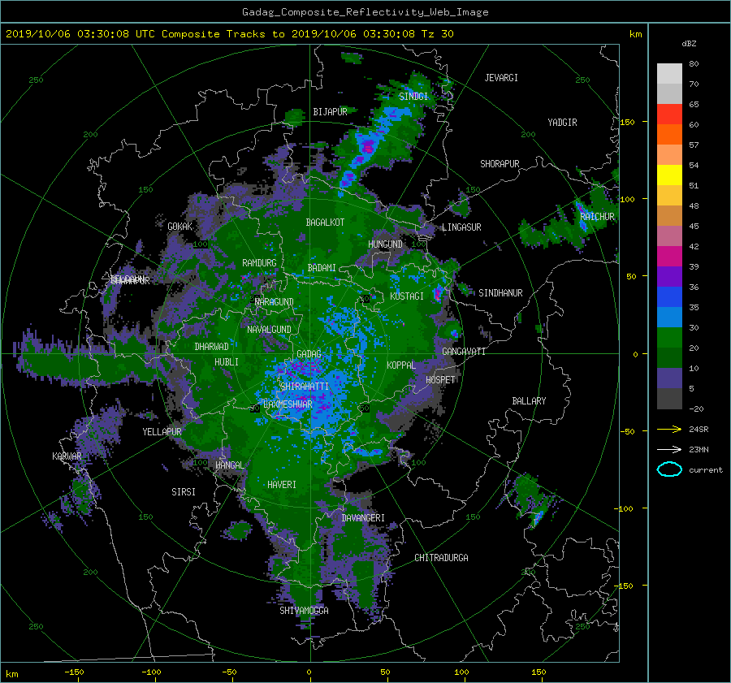The image size is (731, 683).
Task: Click the magenta 42 dBZ legend swatch
Action: tap(669, 256)
